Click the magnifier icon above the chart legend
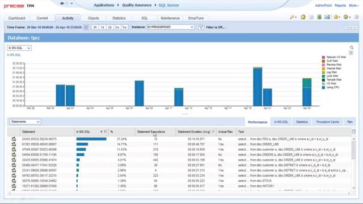The image size is (363, 204). point(352,48)
